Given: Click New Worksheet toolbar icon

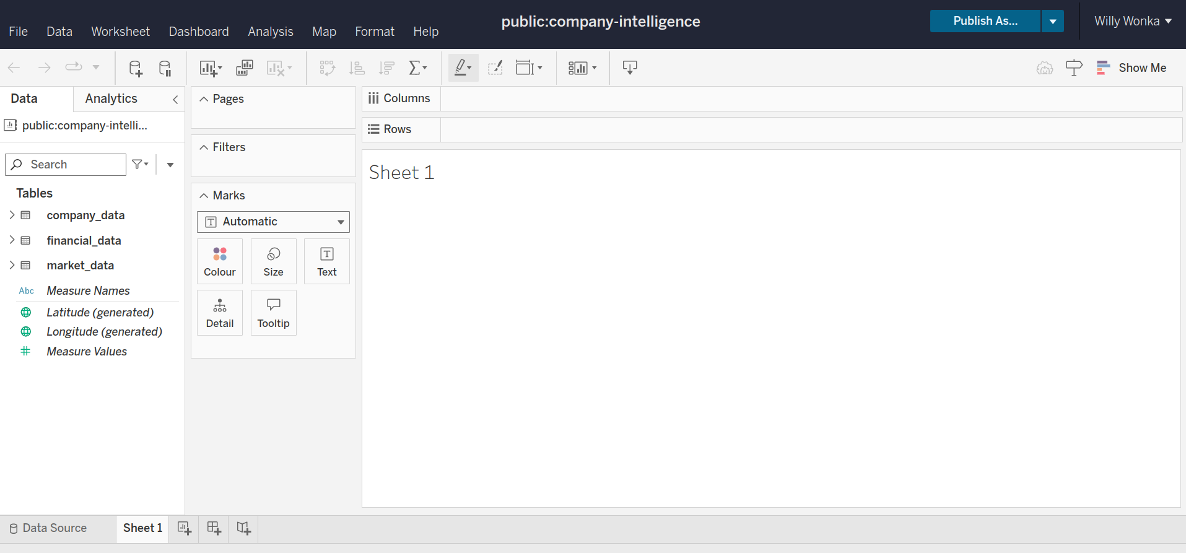Looking at the screenshot, I should 211,68.
